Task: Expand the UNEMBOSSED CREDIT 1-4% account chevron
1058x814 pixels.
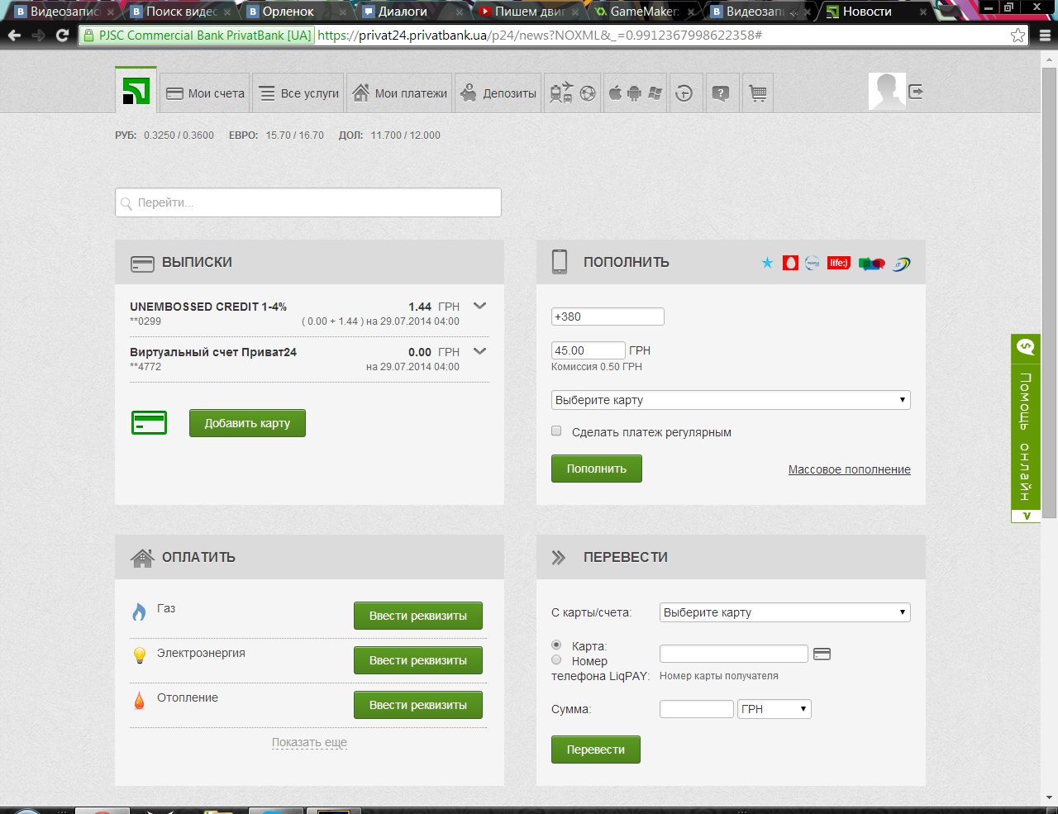Action: (479, 306)
